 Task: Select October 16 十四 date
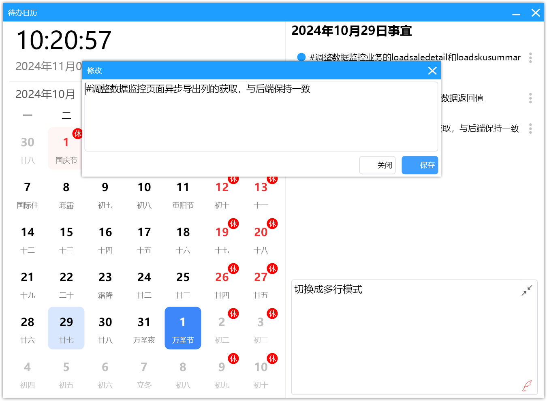[x=105, y=238]
